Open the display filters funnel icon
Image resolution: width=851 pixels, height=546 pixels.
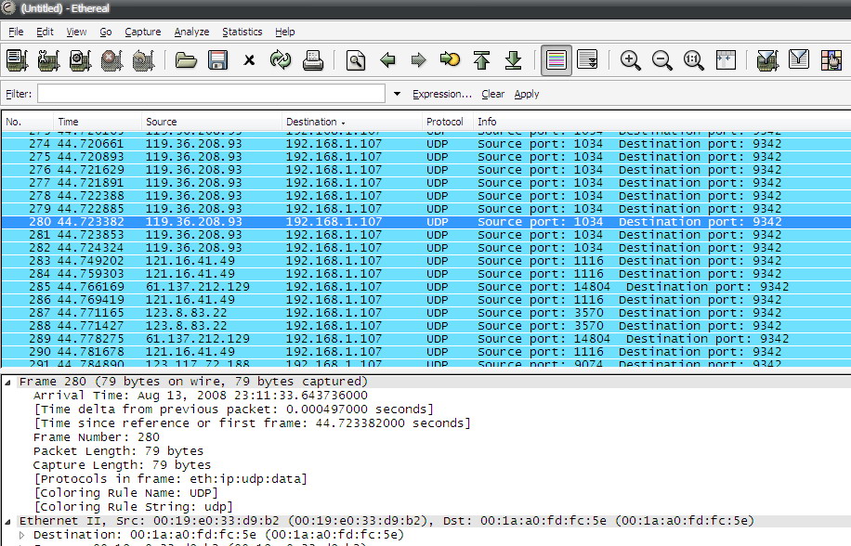pyautogui.click(x=798, y=60)
